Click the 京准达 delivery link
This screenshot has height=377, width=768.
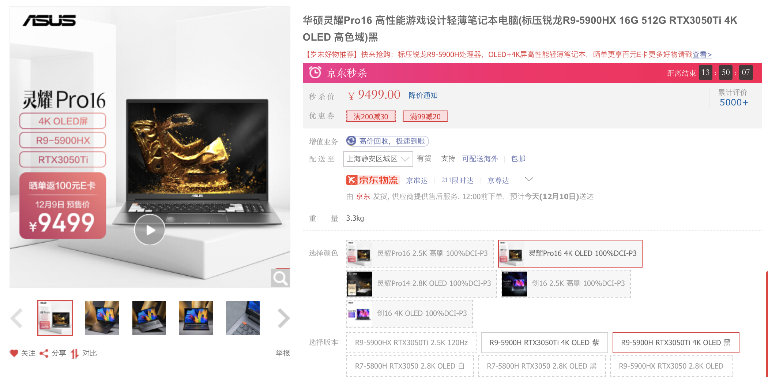coord(417,180)
